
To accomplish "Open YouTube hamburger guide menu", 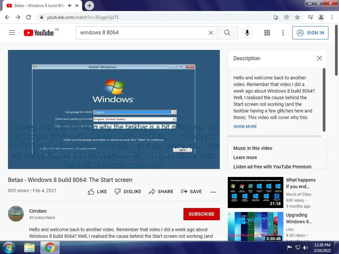I will (x=12, y=33).
